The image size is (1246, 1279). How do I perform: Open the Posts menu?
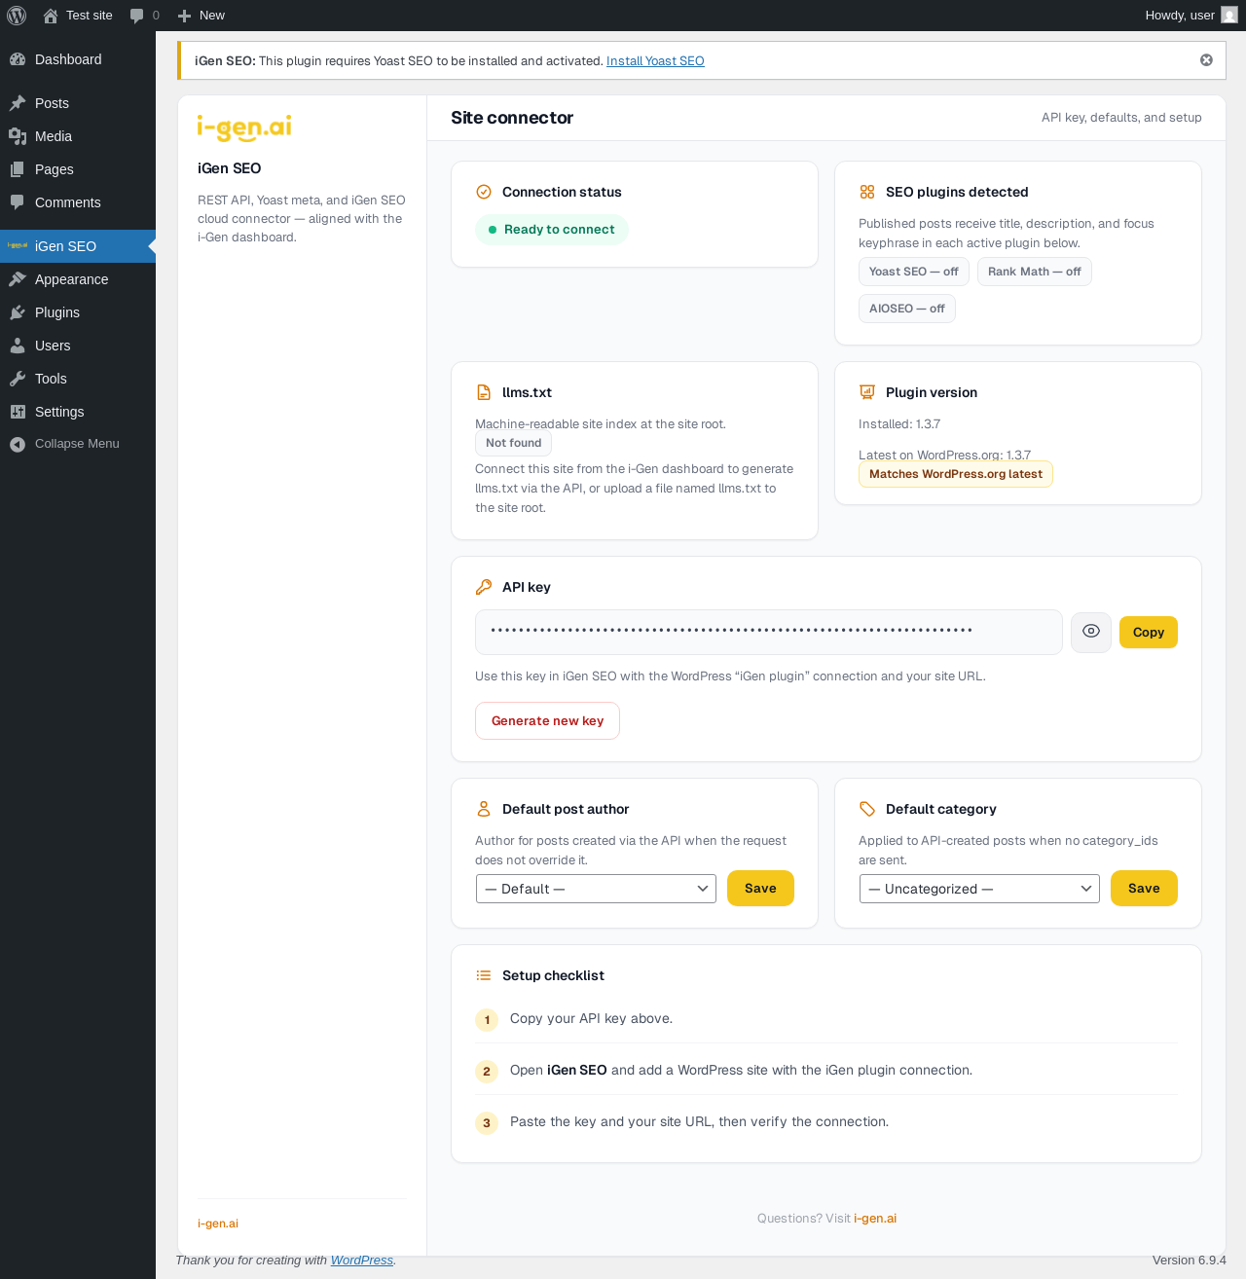point(78,103)
